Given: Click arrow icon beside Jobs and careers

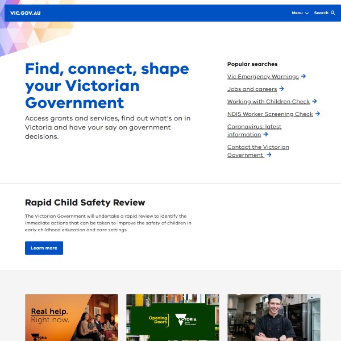Looking at the screenshot, I should coord(282,89).
